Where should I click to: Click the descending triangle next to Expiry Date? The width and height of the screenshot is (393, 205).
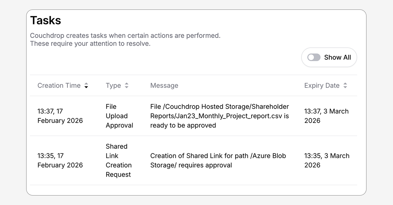point(345,87)
